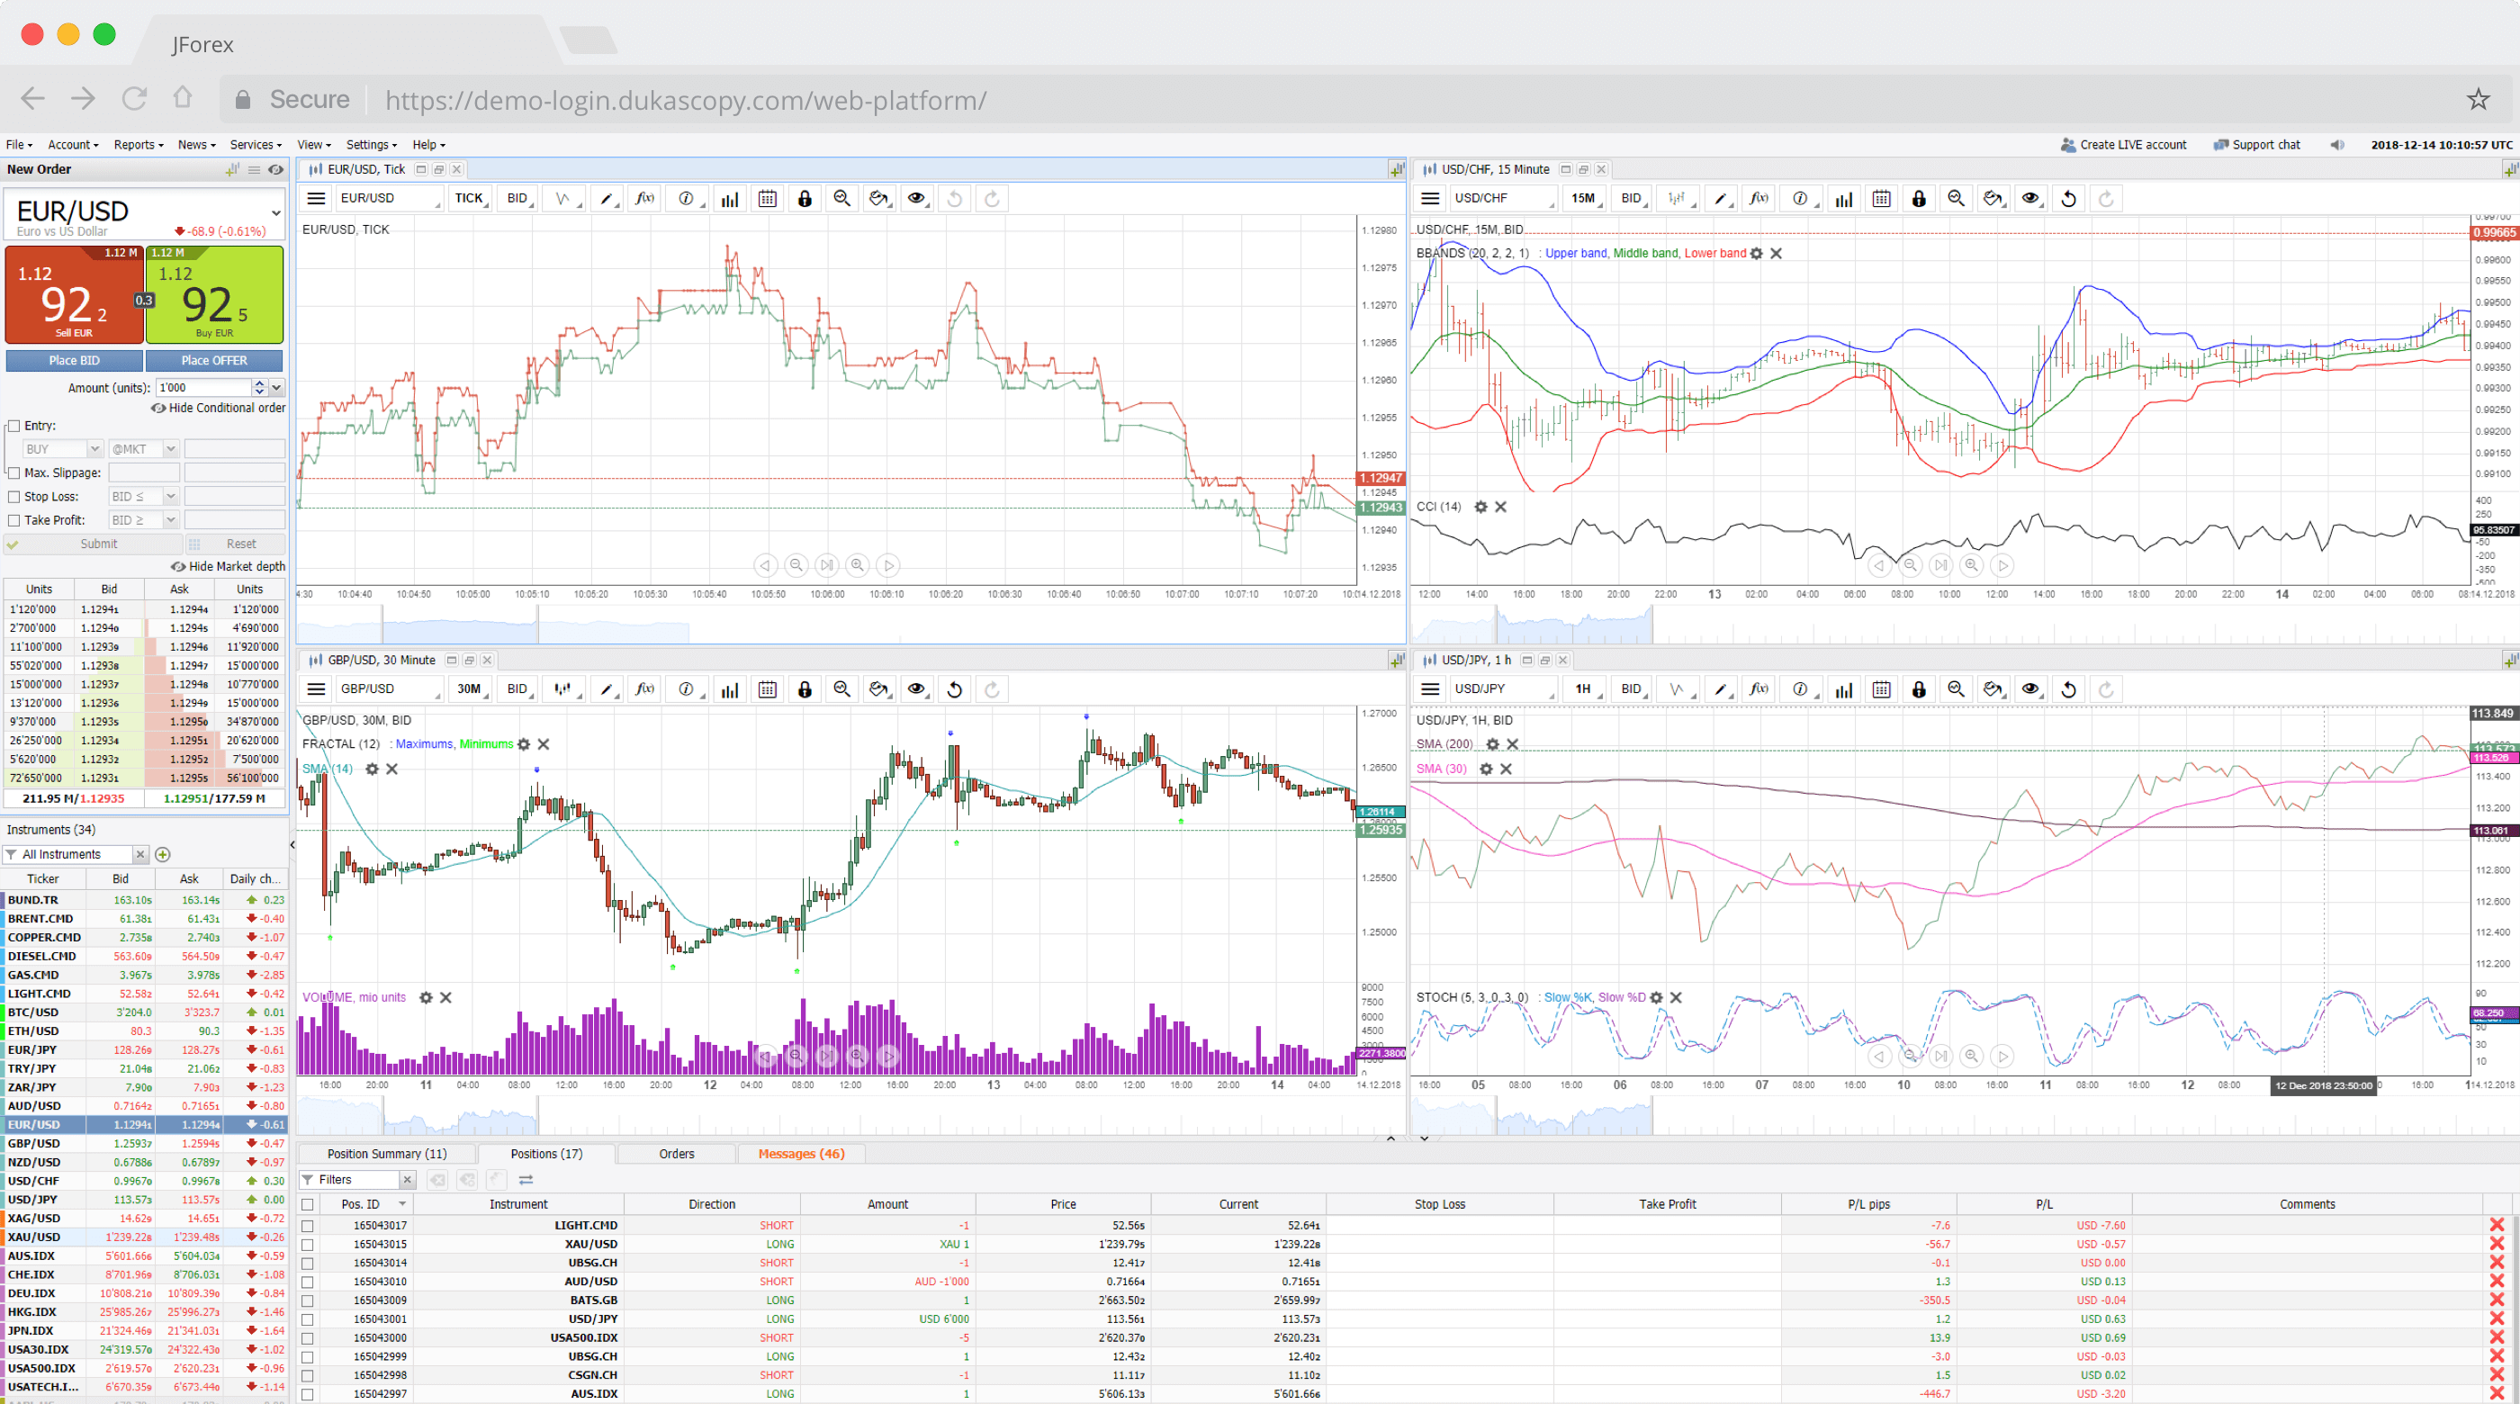Close position 165043017 with red X
2520x1404 pixels.
[x=2497, y=1226]
